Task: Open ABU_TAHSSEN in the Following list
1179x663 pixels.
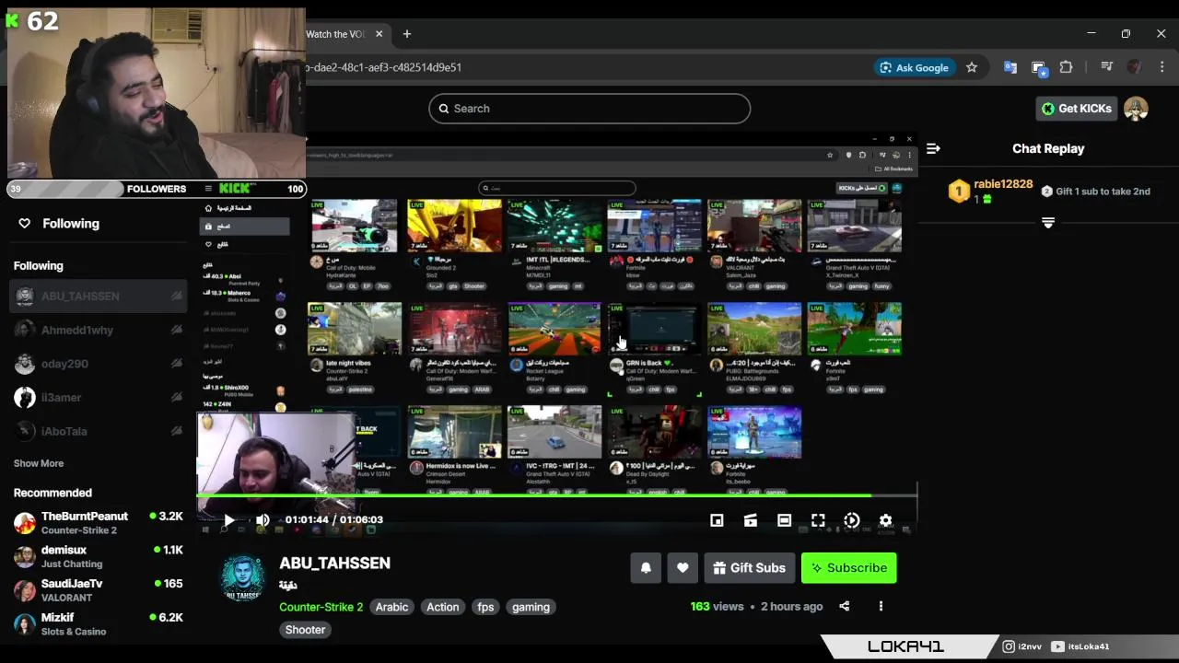Action: click(x=99, y=297)
